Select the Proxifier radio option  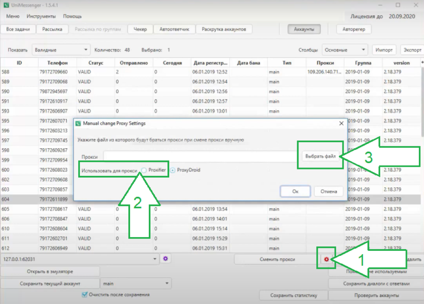(144, 170)
